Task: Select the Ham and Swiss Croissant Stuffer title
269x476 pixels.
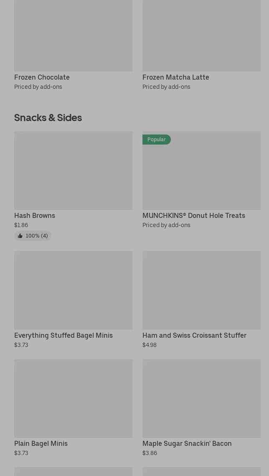Action: click(194, 335)
